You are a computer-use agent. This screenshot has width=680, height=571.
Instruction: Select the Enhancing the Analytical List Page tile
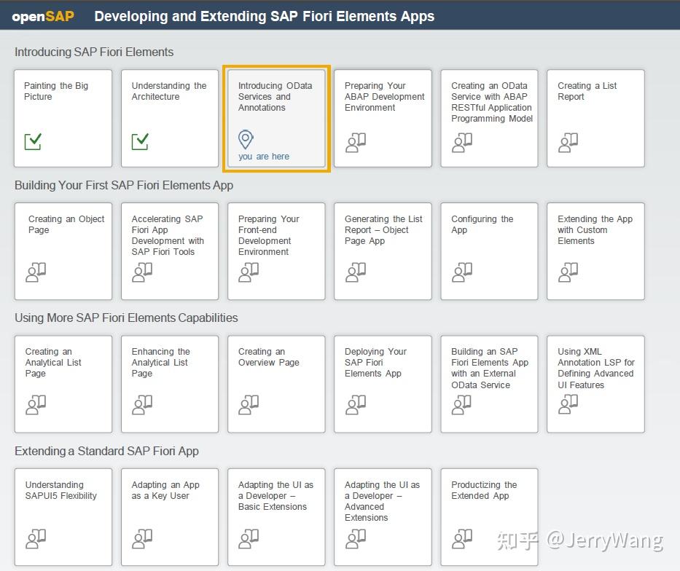[x=170, y=384]
